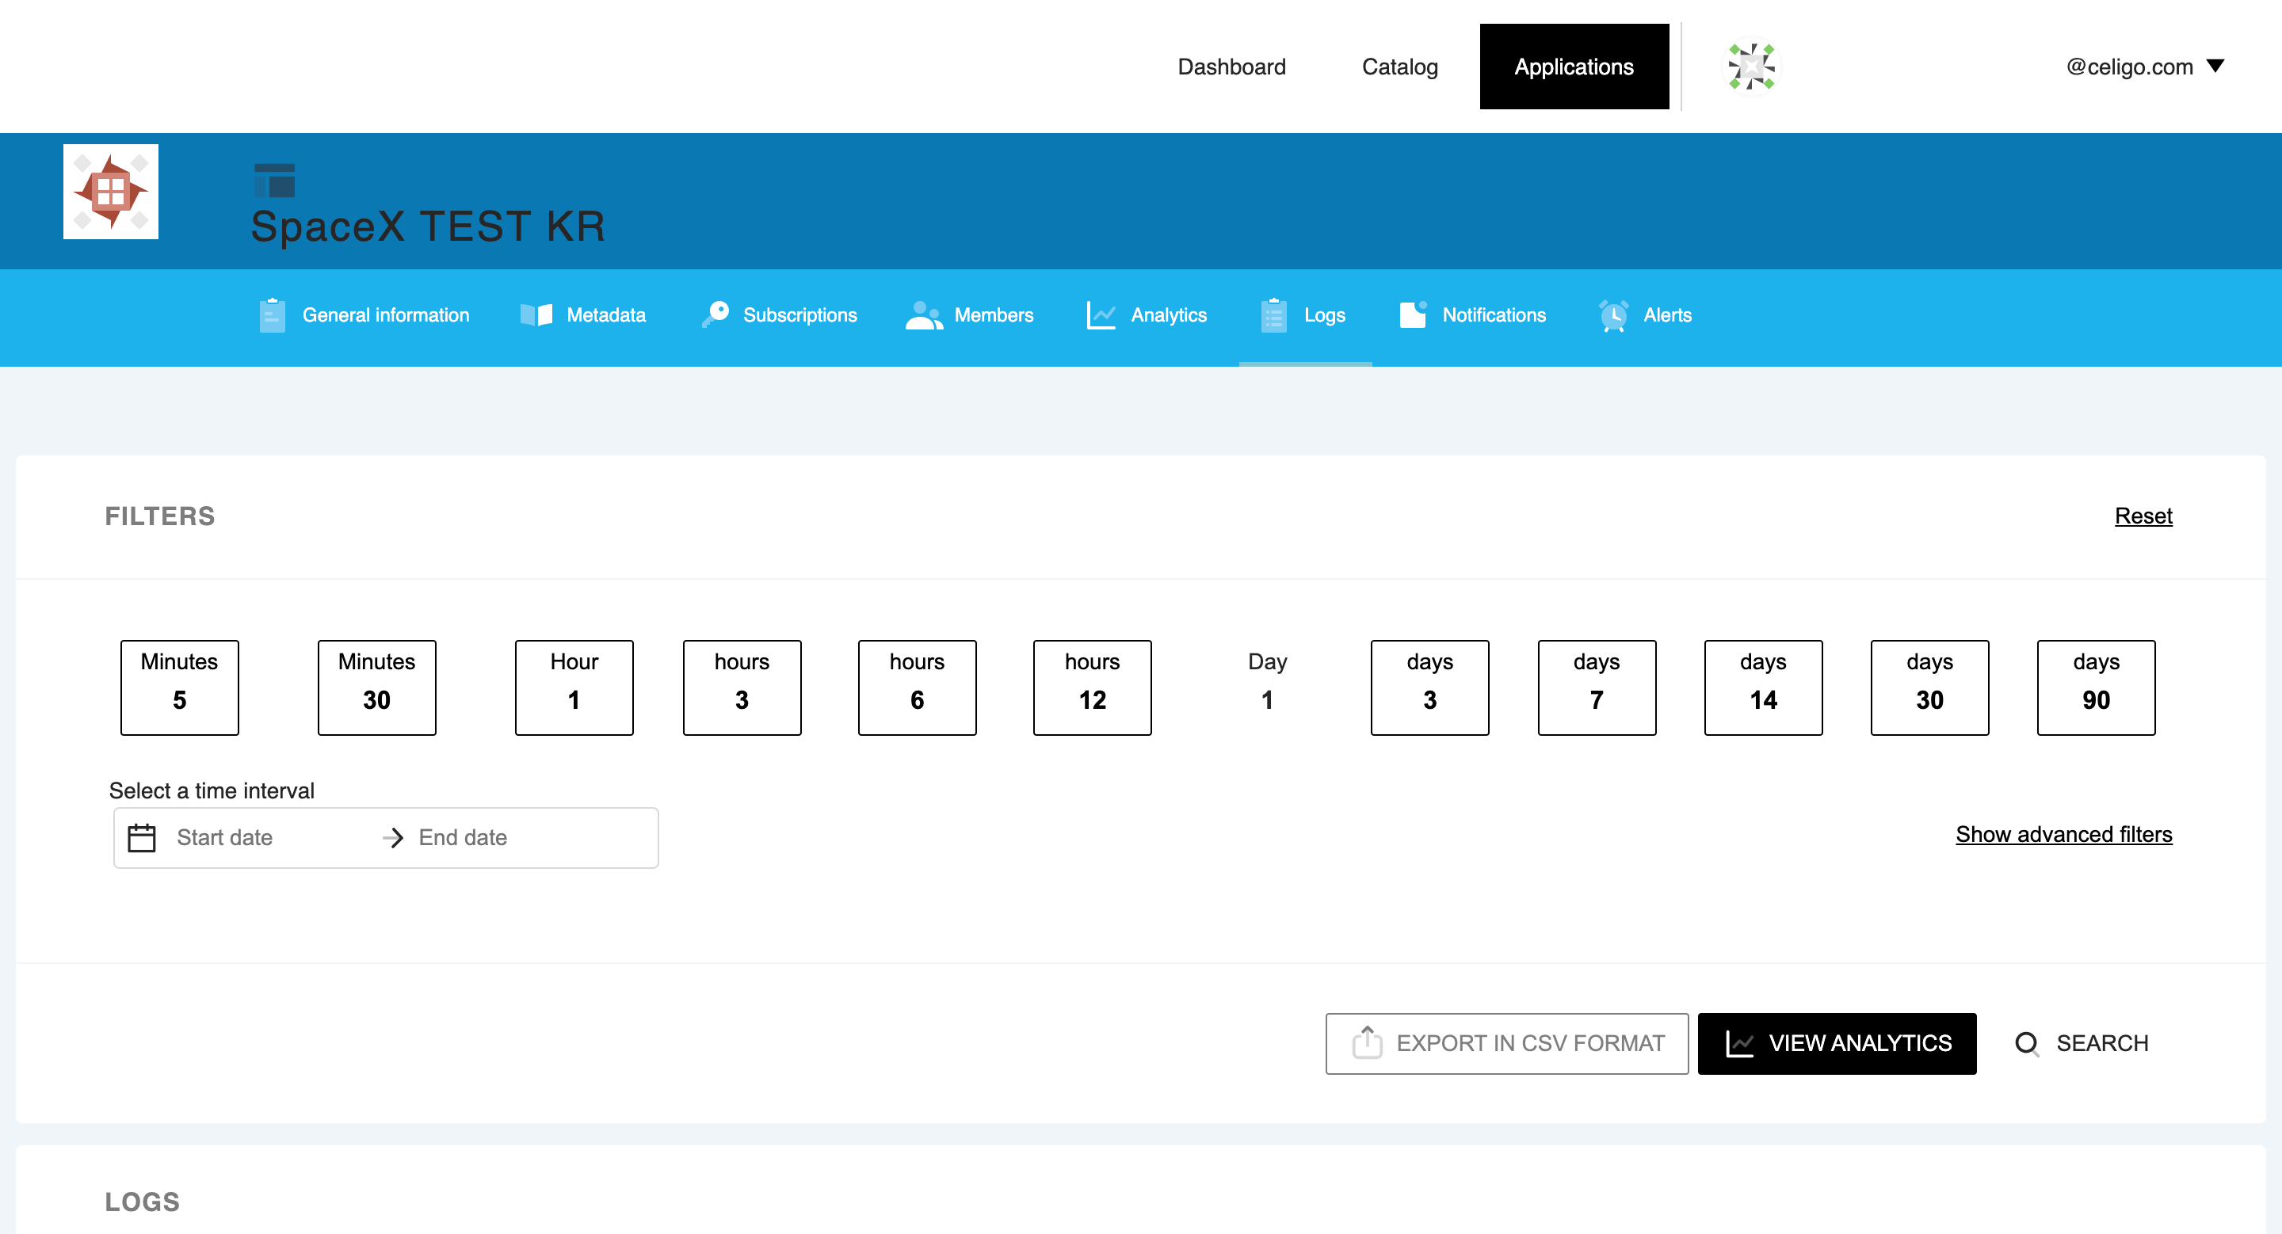This screenshot has height=1234, width=2282.
Task: Open the Catalog menu item
Action: click(1399, 67)
